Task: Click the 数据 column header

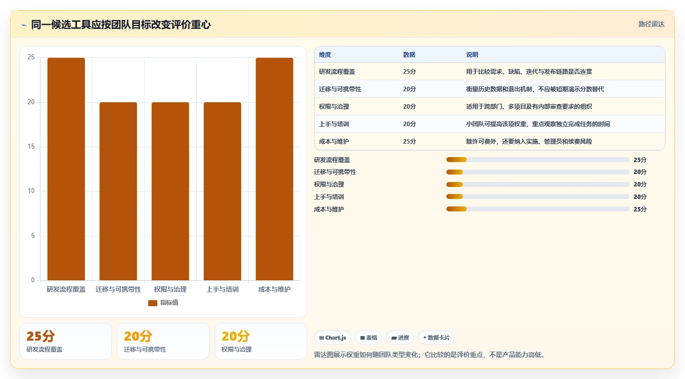Action: coord(409,55)
